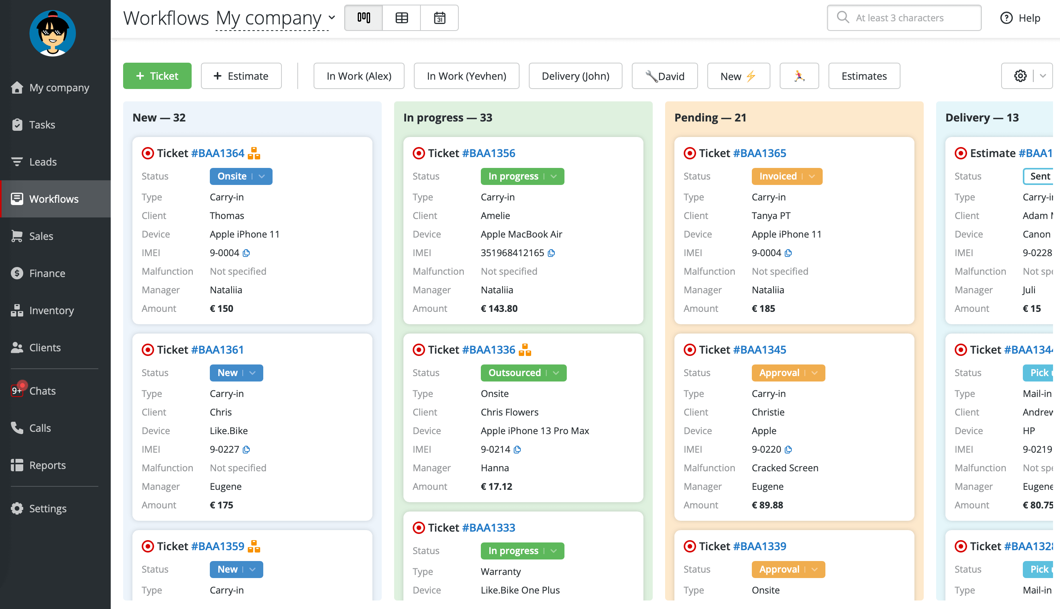Open the Estimates tab filter

(x=863, y=76)
